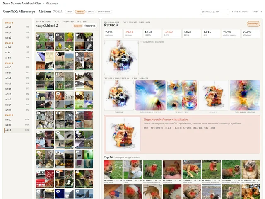Open feature 20 thumbnail in grid
Image resolution: width=265 pixels, height=199 pixels.
click(x=84, y=159)
